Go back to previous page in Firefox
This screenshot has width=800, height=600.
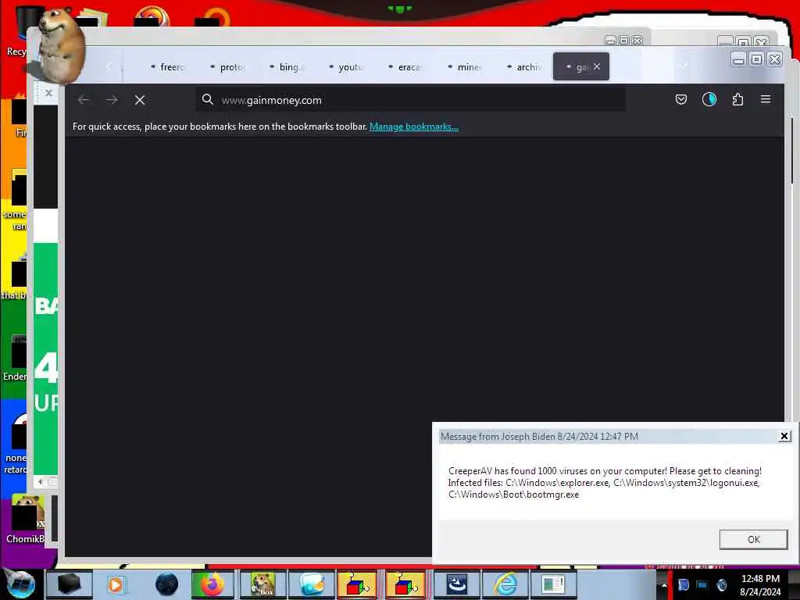(x=84, y=100)
